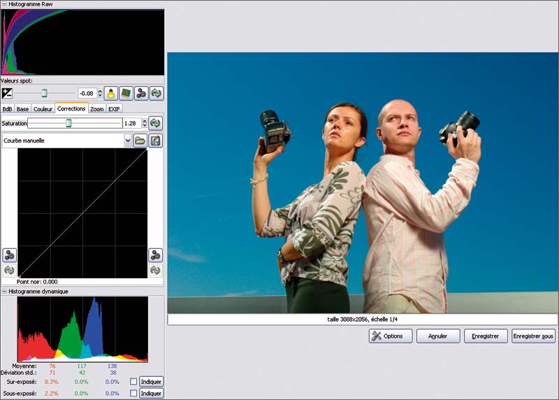Click the exposure plus/minus icon
Viewport: 559px width, 400px height.
pos(8,93)
